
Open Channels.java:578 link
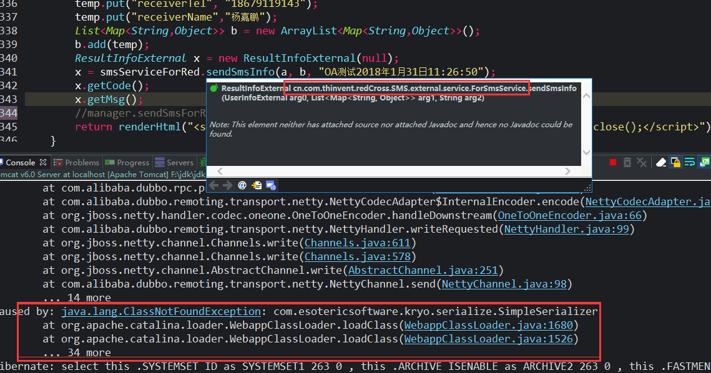click(357, 256)
